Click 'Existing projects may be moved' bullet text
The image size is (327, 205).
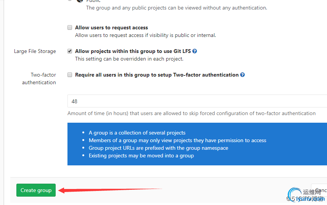(141, 155)
